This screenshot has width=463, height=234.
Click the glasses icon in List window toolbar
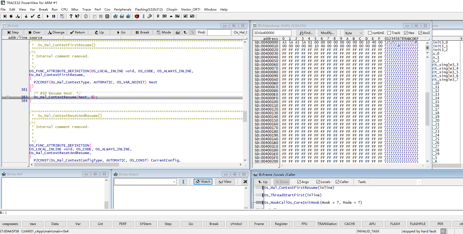[x=178, y=32]
